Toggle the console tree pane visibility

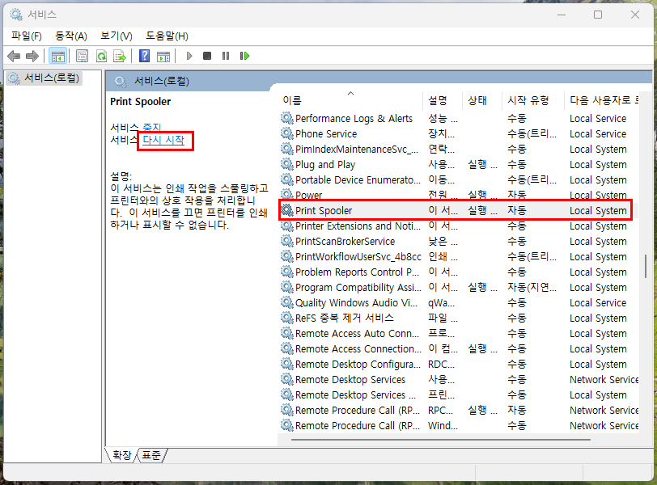[58, 56]
